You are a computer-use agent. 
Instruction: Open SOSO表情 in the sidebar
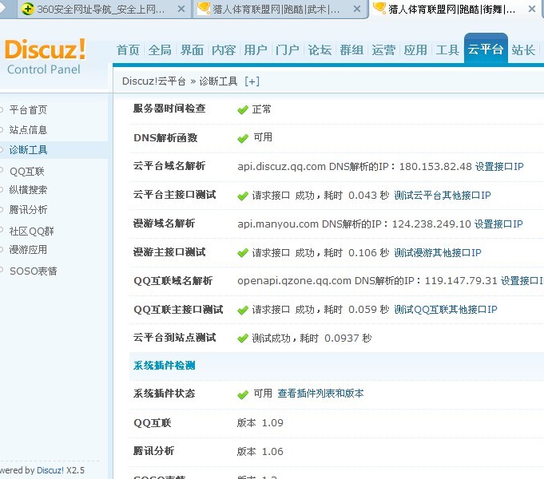click(34, 271)
